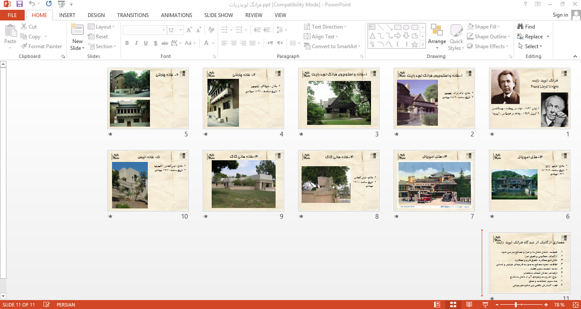Switch to the ANIMATIONS tab
This screenshot has width=581, height=309.
coord(176,15)
